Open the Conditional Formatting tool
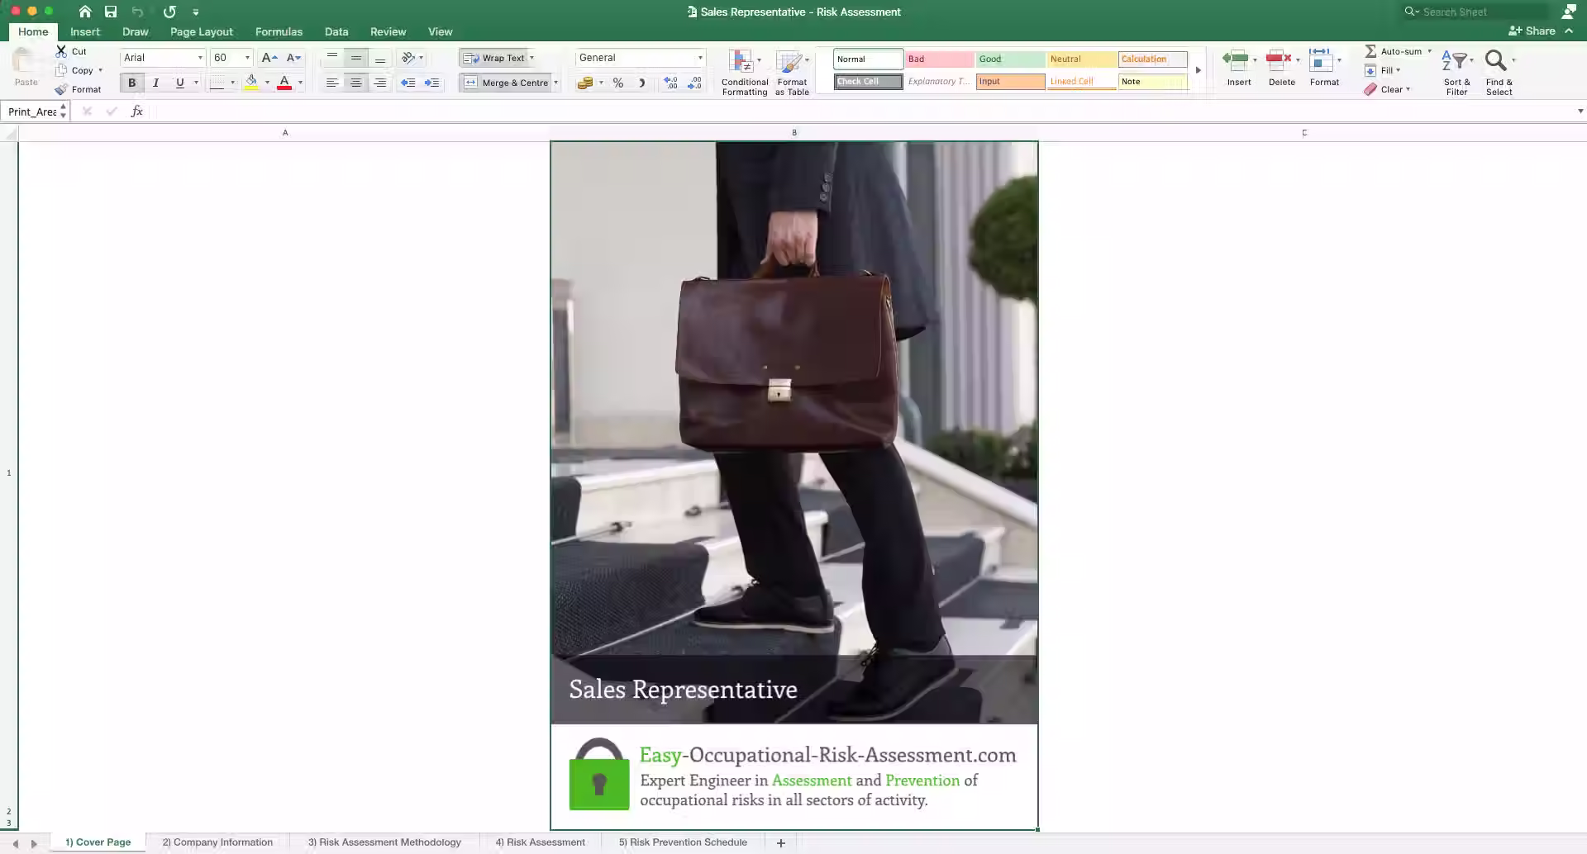 (x=743, y=70)
